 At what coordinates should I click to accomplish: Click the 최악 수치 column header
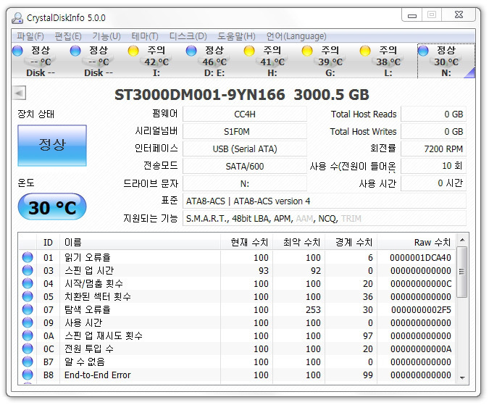299,242
